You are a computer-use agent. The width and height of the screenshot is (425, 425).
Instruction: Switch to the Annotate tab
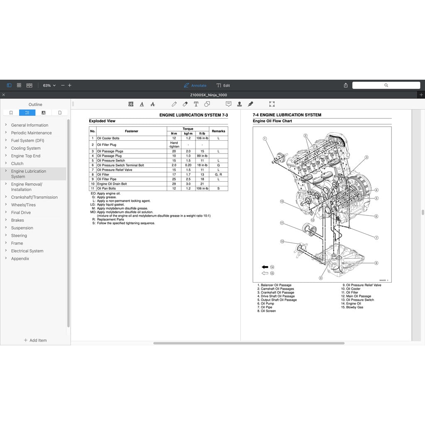(195, 85)
